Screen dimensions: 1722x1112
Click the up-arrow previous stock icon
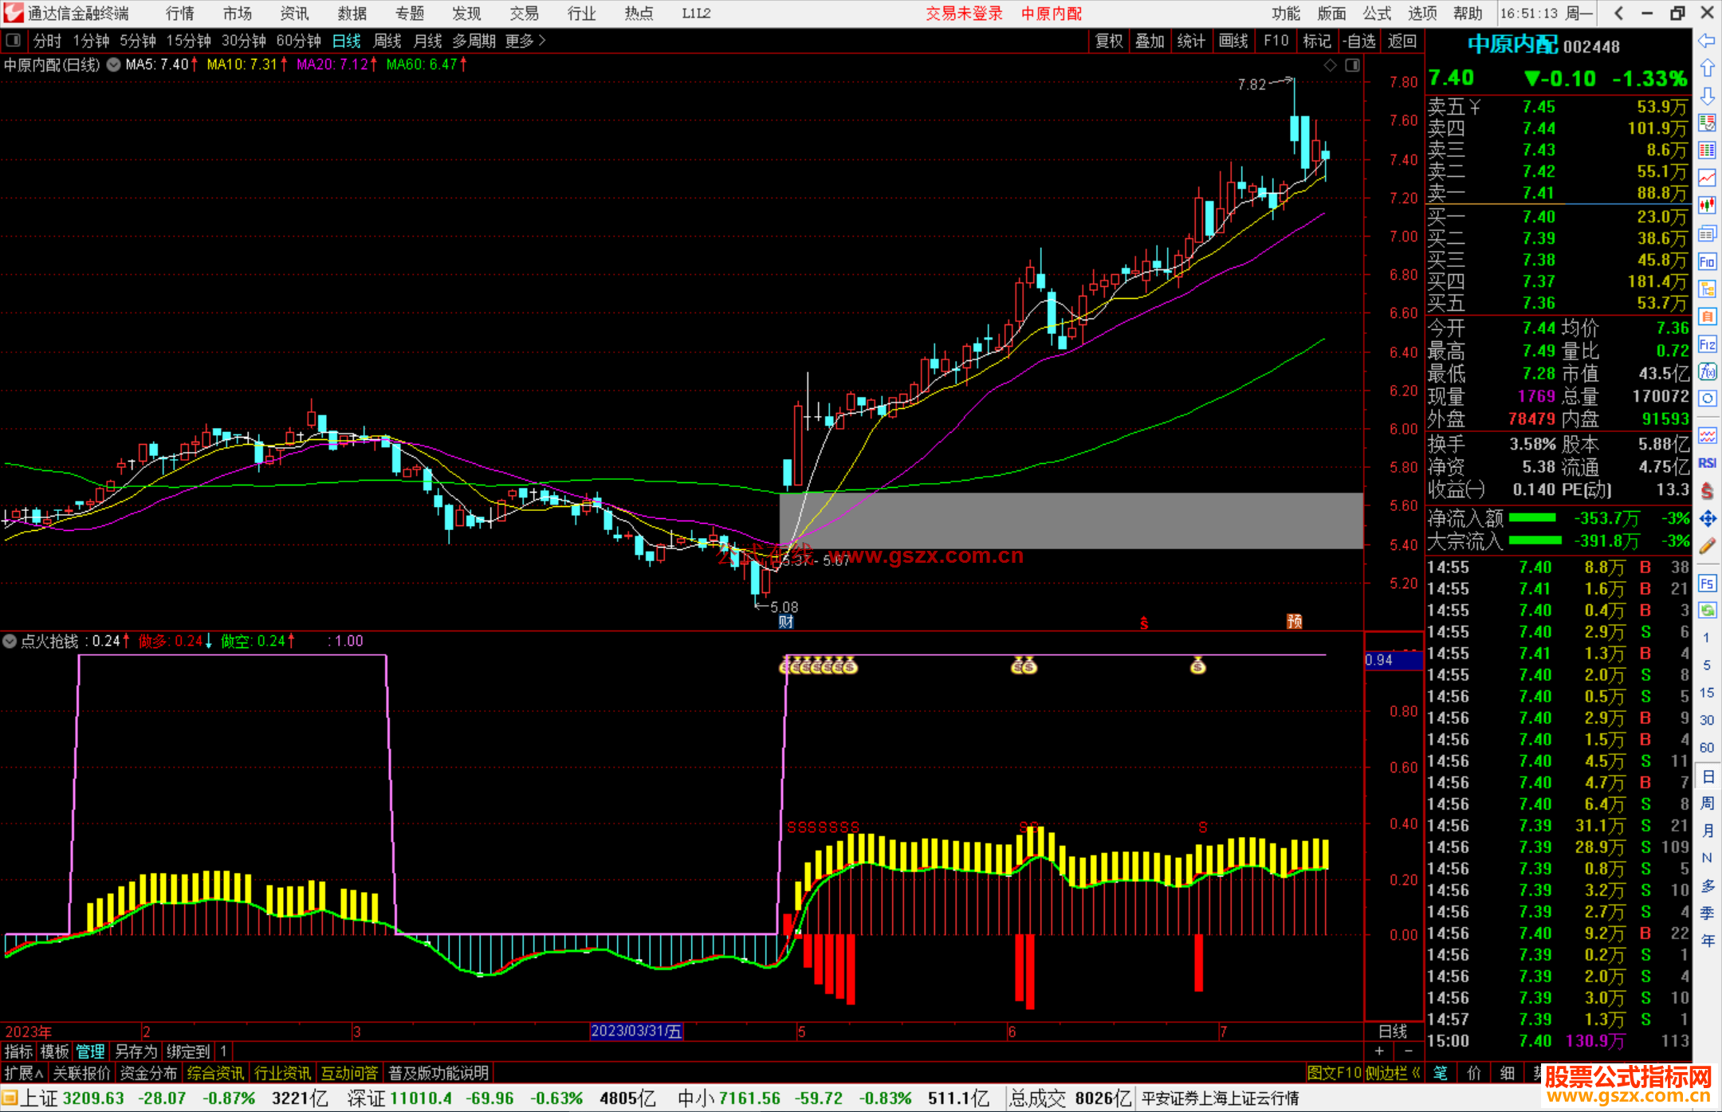tap(1707, 69)
